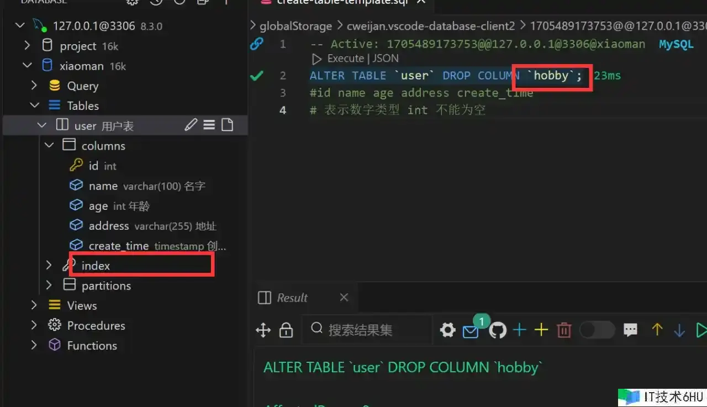
Task: Click the key icon beside id column
Action: click(x=76, y=165)
